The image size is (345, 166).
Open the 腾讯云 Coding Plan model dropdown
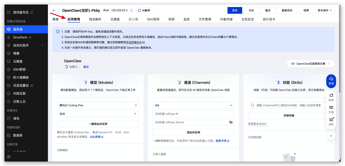[98, 105]
